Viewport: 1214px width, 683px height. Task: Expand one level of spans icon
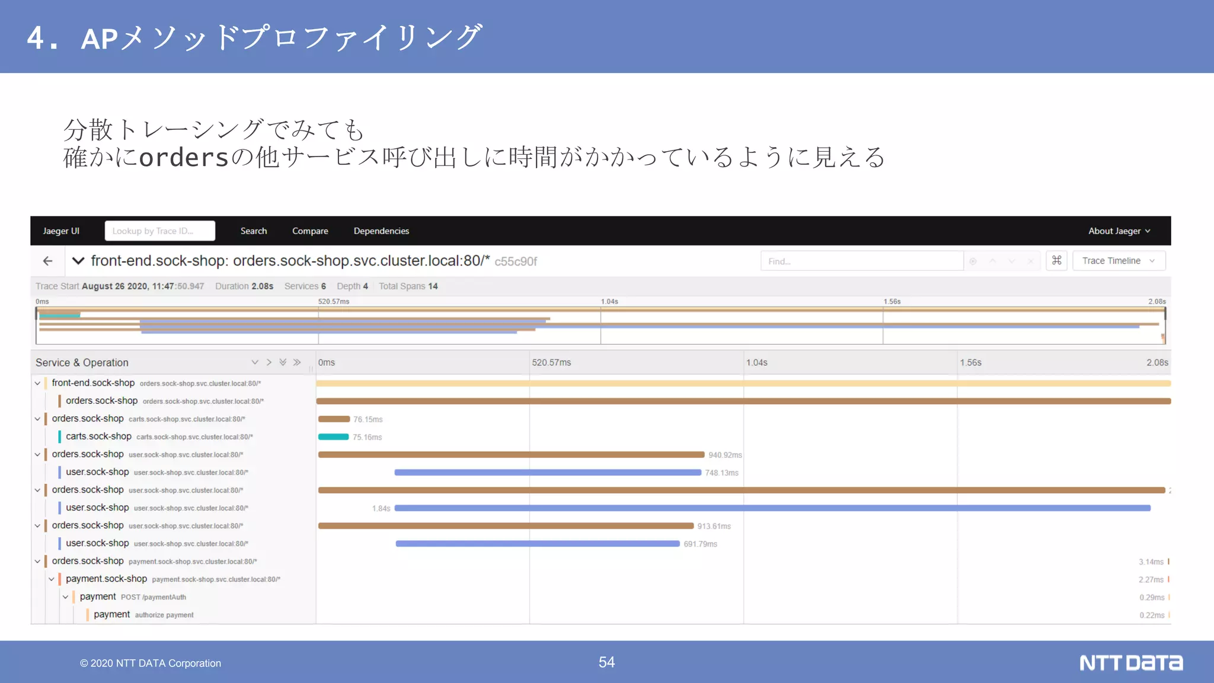(255, 362)
